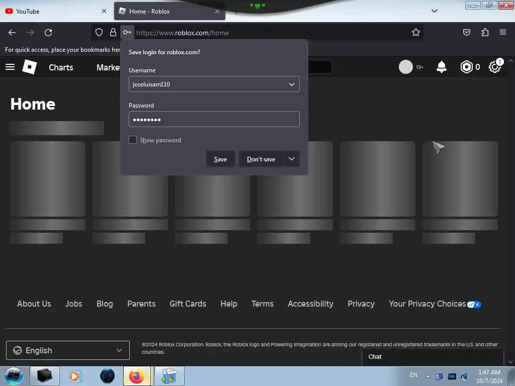Open the Jobs footer link
The width and height of the screenshot is (515, 386).
[73, 304]
